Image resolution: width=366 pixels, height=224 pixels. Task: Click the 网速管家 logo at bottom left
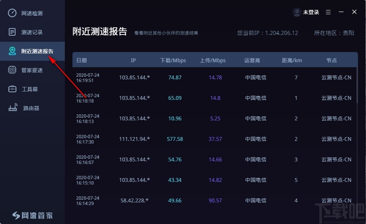tap(32, 215)
